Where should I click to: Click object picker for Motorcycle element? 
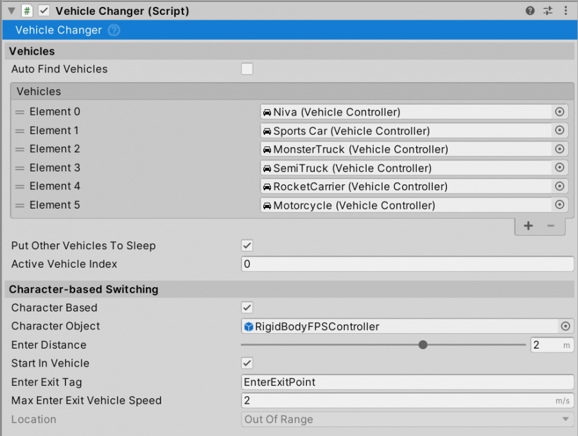click(559, 205)
